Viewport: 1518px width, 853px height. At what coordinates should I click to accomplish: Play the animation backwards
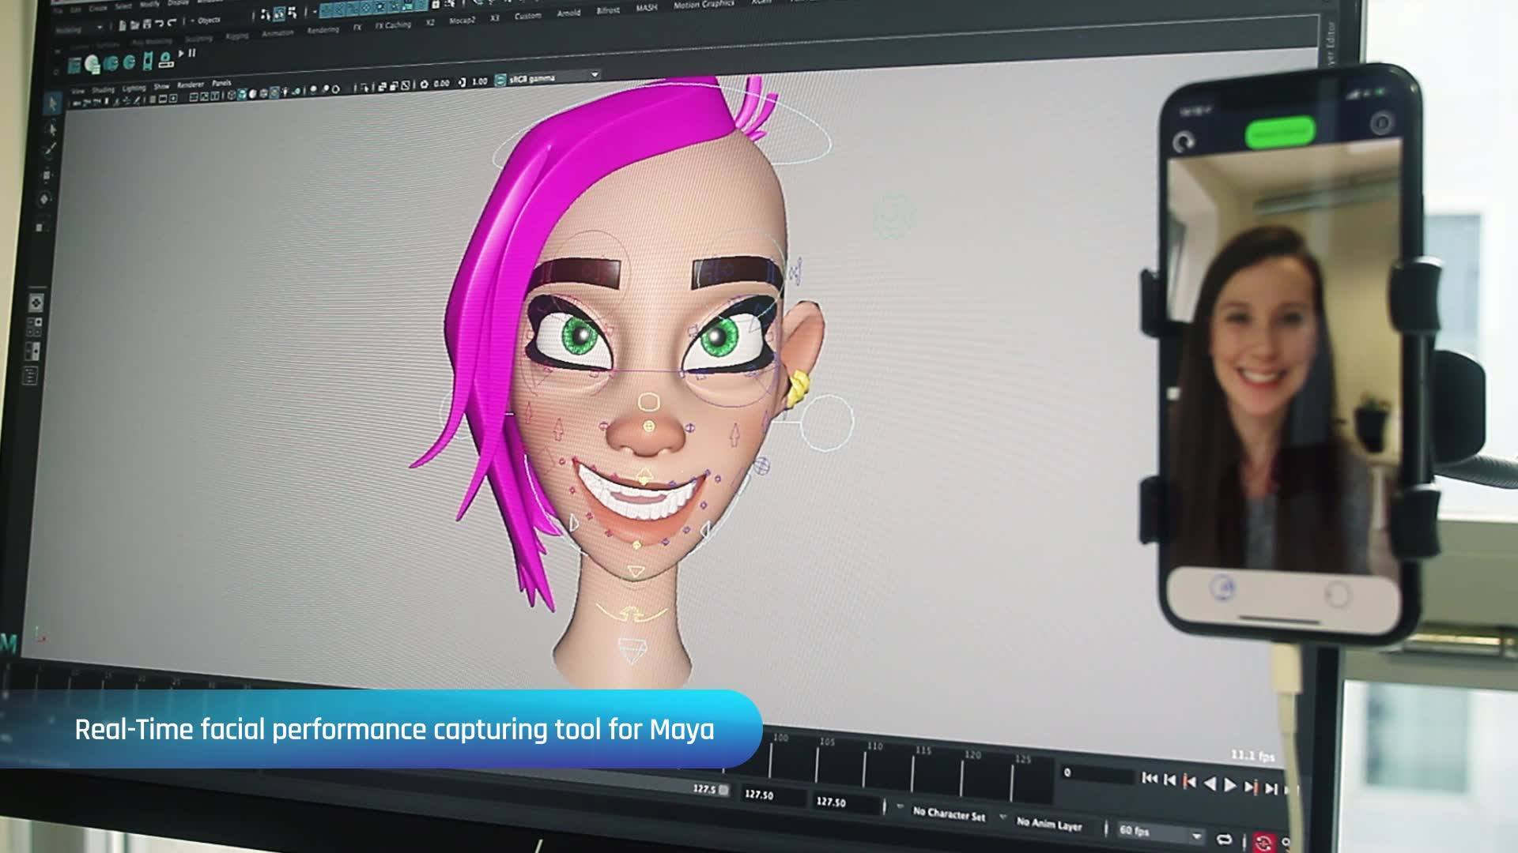[1210, 783]
